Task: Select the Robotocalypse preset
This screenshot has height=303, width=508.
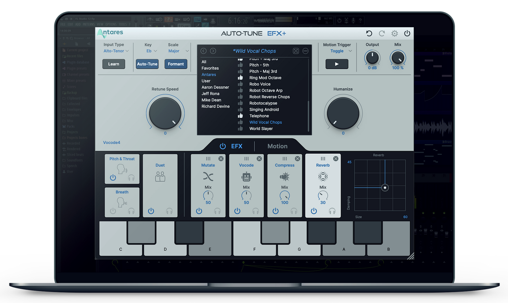Action: coord(263,103)
